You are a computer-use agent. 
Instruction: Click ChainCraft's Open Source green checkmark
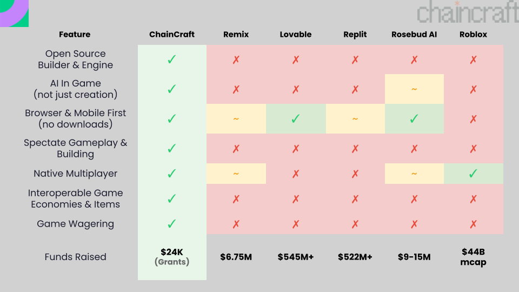click(x=172, y=59)
